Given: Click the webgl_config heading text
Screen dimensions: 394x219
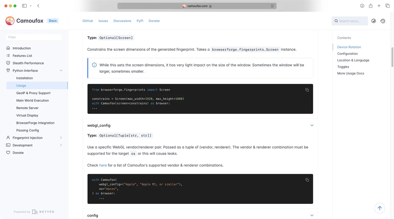Looking at the screenshot, I should pyautogui.click(x=99, y=126).
